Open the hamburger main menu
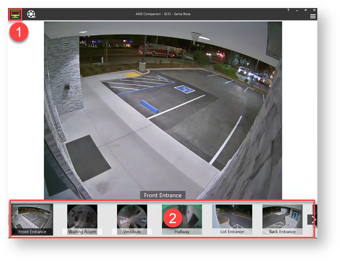This screenshot has height=261, width=340. click(x=313, y=17)
